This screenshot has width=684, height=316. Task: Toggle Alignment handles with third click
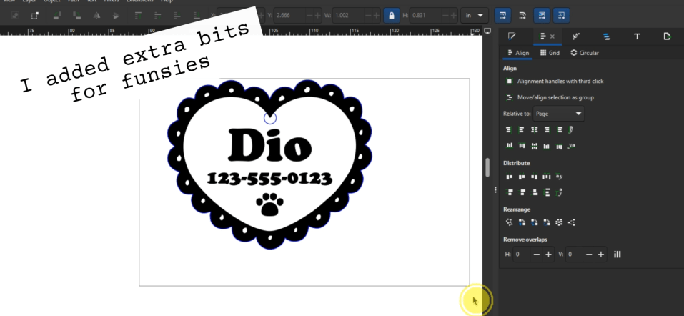pyautogui.click(x=510, y=81)
